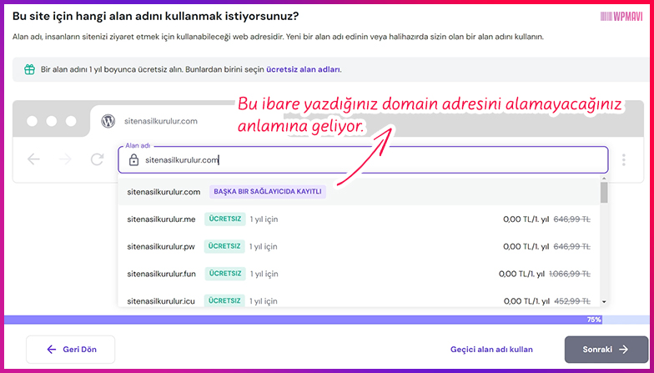Viewport: 654px width, 373px height.
Task: Click the browser forward arrow icon
Action: (x=65, y=159)
